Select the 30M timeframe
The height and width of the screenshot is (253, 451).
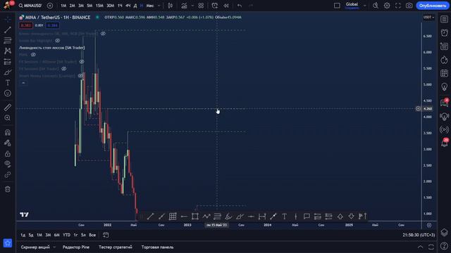pyautogui.click(x=110, y=6)
